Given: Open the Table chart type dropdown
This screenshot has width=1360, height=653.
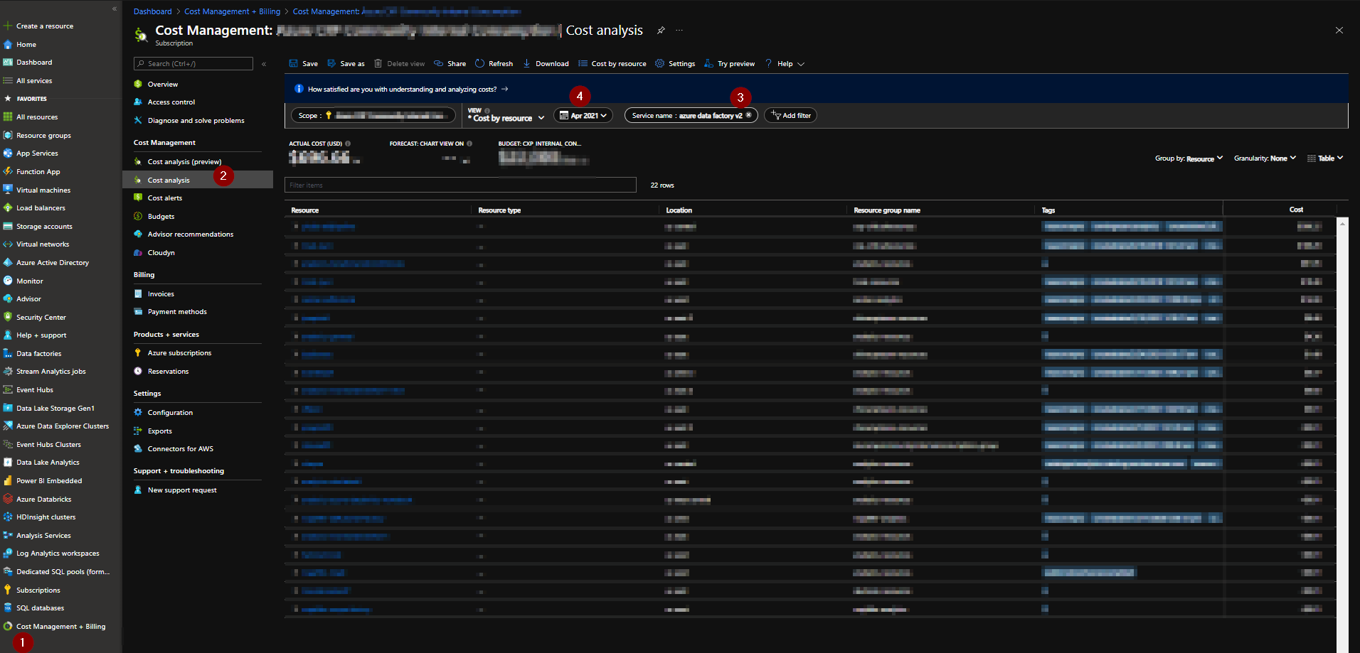Looking at the screenshot, I should [1325, 158].
